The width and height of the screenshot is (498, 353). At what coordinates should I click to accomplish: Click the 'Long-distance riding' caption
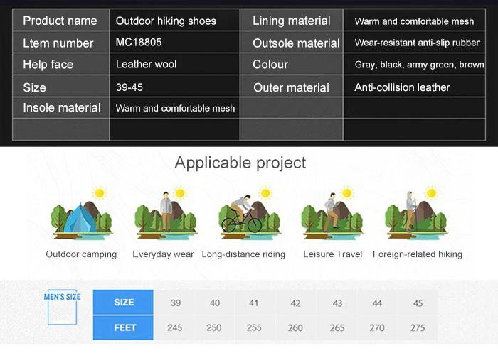(x=243, y=254)
